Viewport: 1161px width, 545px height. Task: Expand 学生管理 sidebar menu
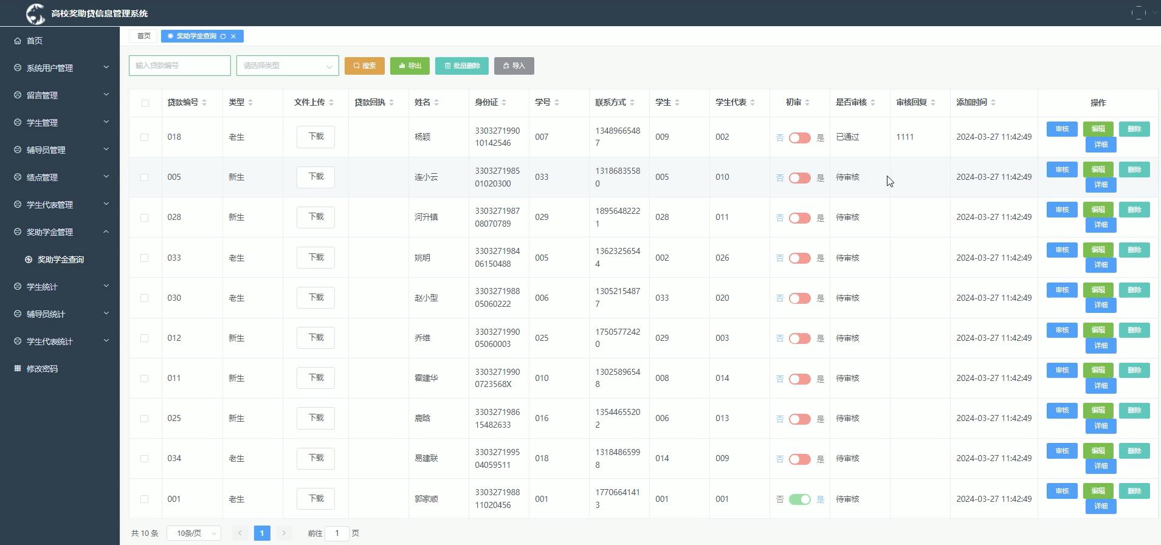coord(60,123)
